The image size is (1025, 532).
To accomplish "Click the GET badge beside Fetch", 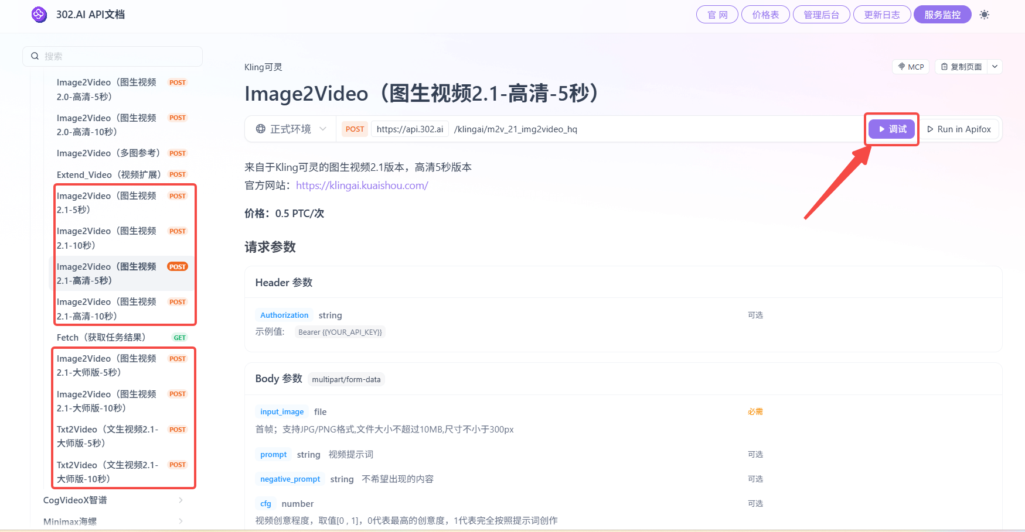I will (x=180, y=338).
